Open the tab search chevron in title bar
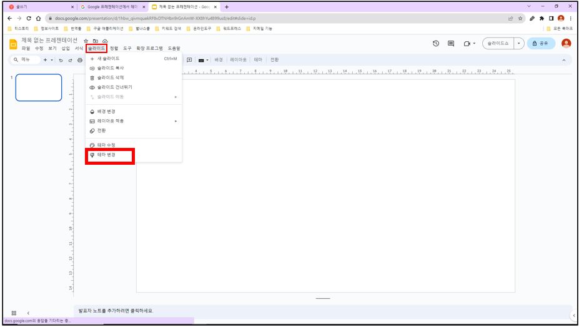 529,6
